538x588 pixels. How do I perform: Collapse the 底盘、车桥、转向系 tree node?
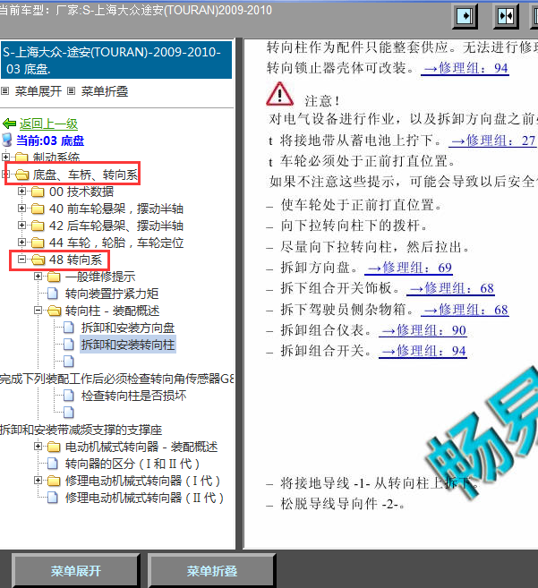(x=5, y=174)
